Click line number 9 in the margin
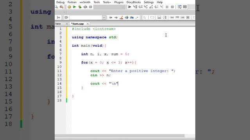Image resolution: width=250 pixels, height=140 pixels. (61, 62)
